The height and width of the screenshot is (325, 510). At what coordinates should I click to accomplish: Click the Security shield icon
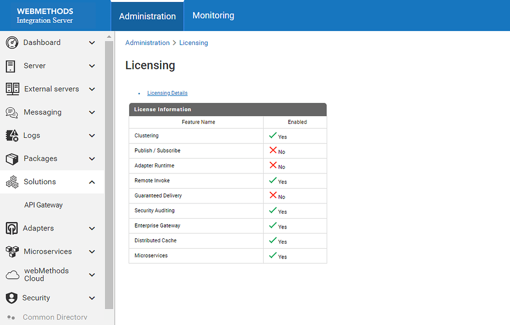click(x=12, y=297)
